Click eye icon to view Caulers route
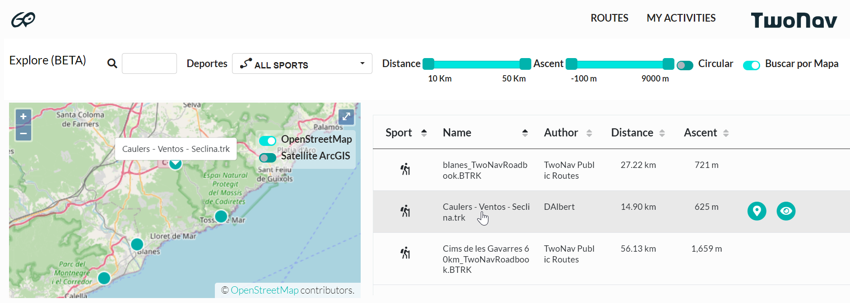Screen dimensions: 850x303 tap(785, 211)
